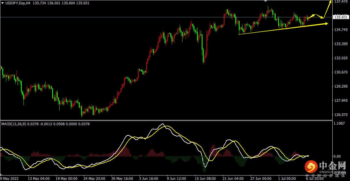Click the 129.295 price axis value
Viewport: 350px width, 181px height.
[341, 86]
